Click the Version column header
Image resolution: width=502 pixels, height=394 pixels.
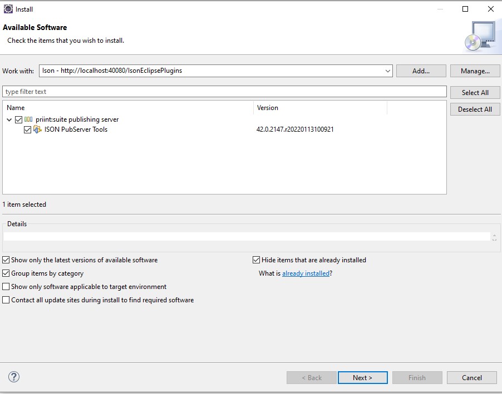pos(268,108)
